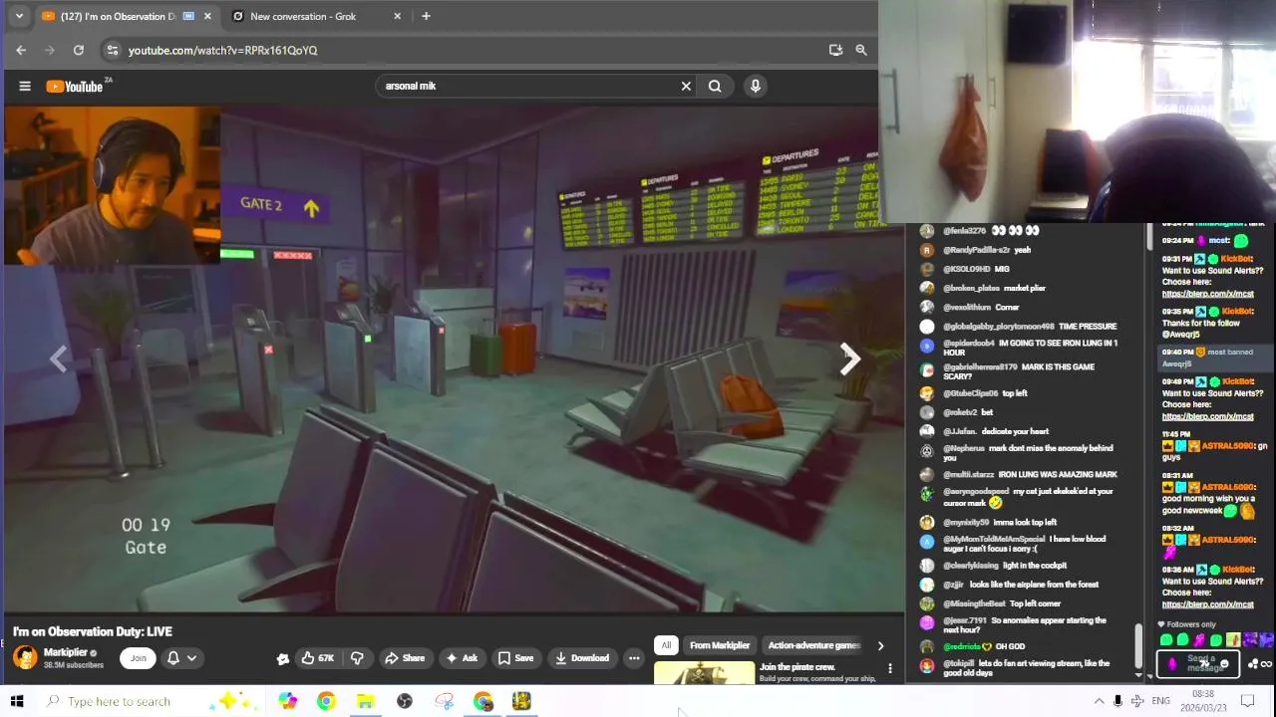Open the Join the pirate crew options menu
The height and width of the screenshot is (717, 1276).
pos(890,668)
